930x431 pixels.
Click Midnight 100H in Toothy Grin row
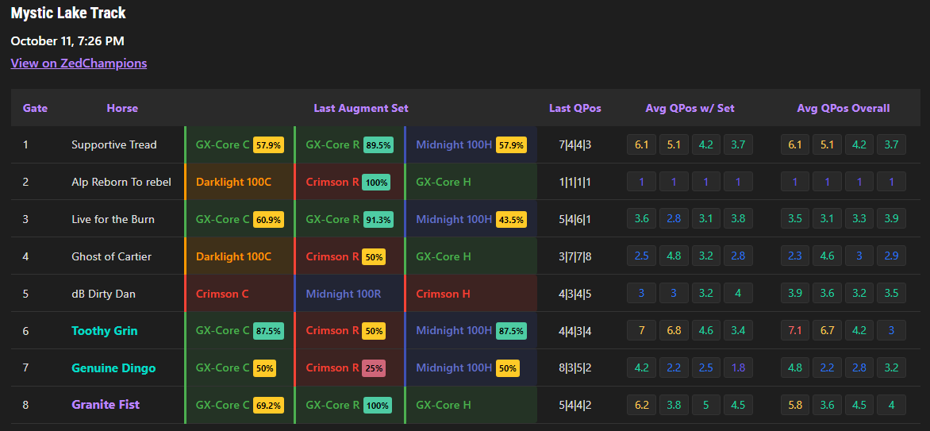coord(455,331)
